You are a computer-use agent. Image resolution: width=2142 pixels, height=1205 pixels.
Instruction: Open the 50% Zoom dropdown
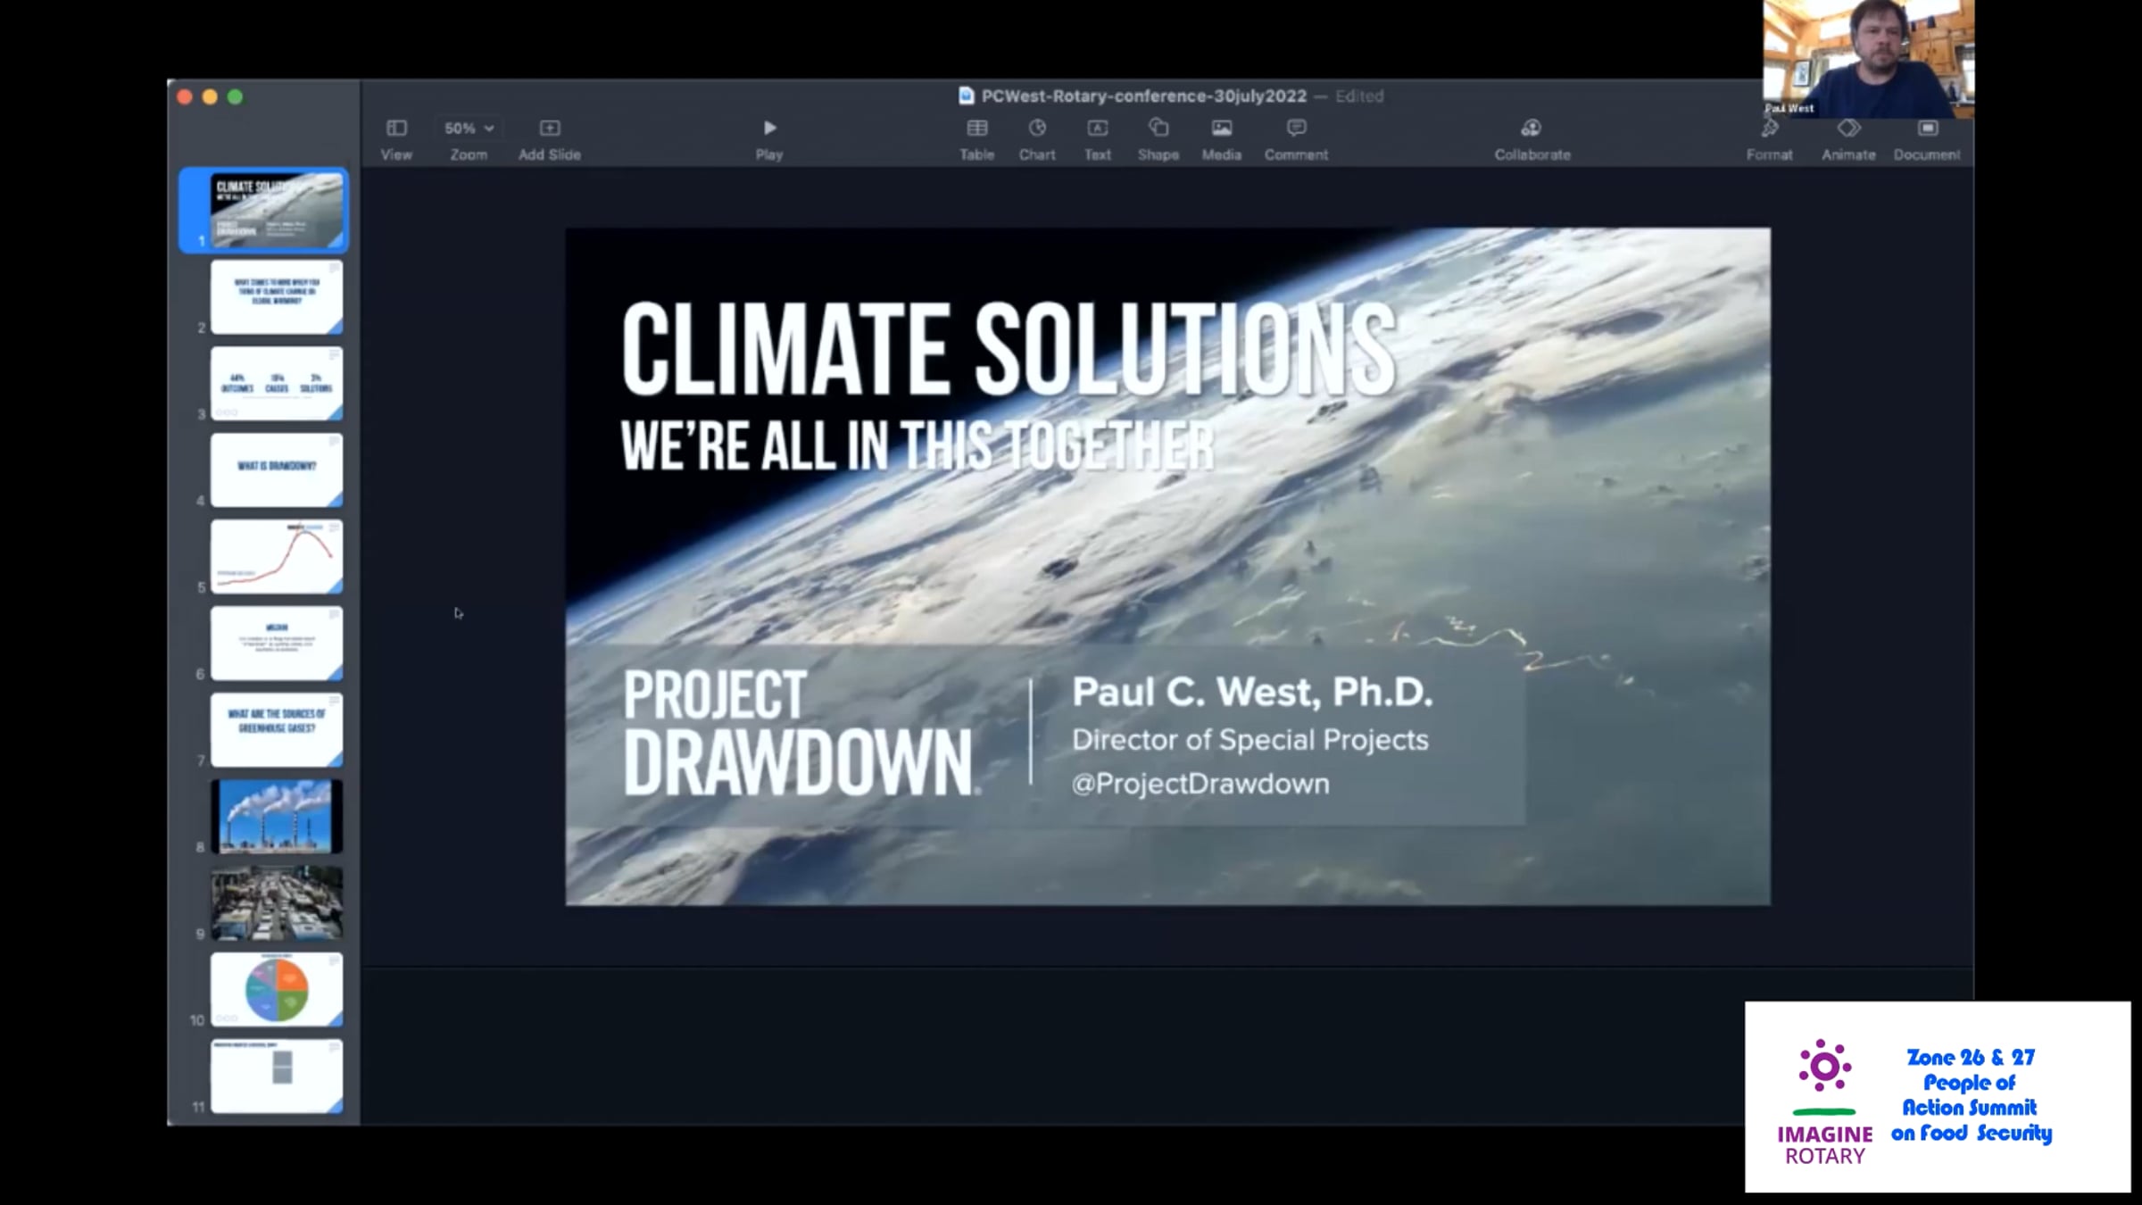pos(469,129)
